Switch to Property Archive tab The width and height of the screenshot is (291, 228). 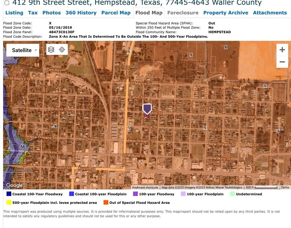226,12
